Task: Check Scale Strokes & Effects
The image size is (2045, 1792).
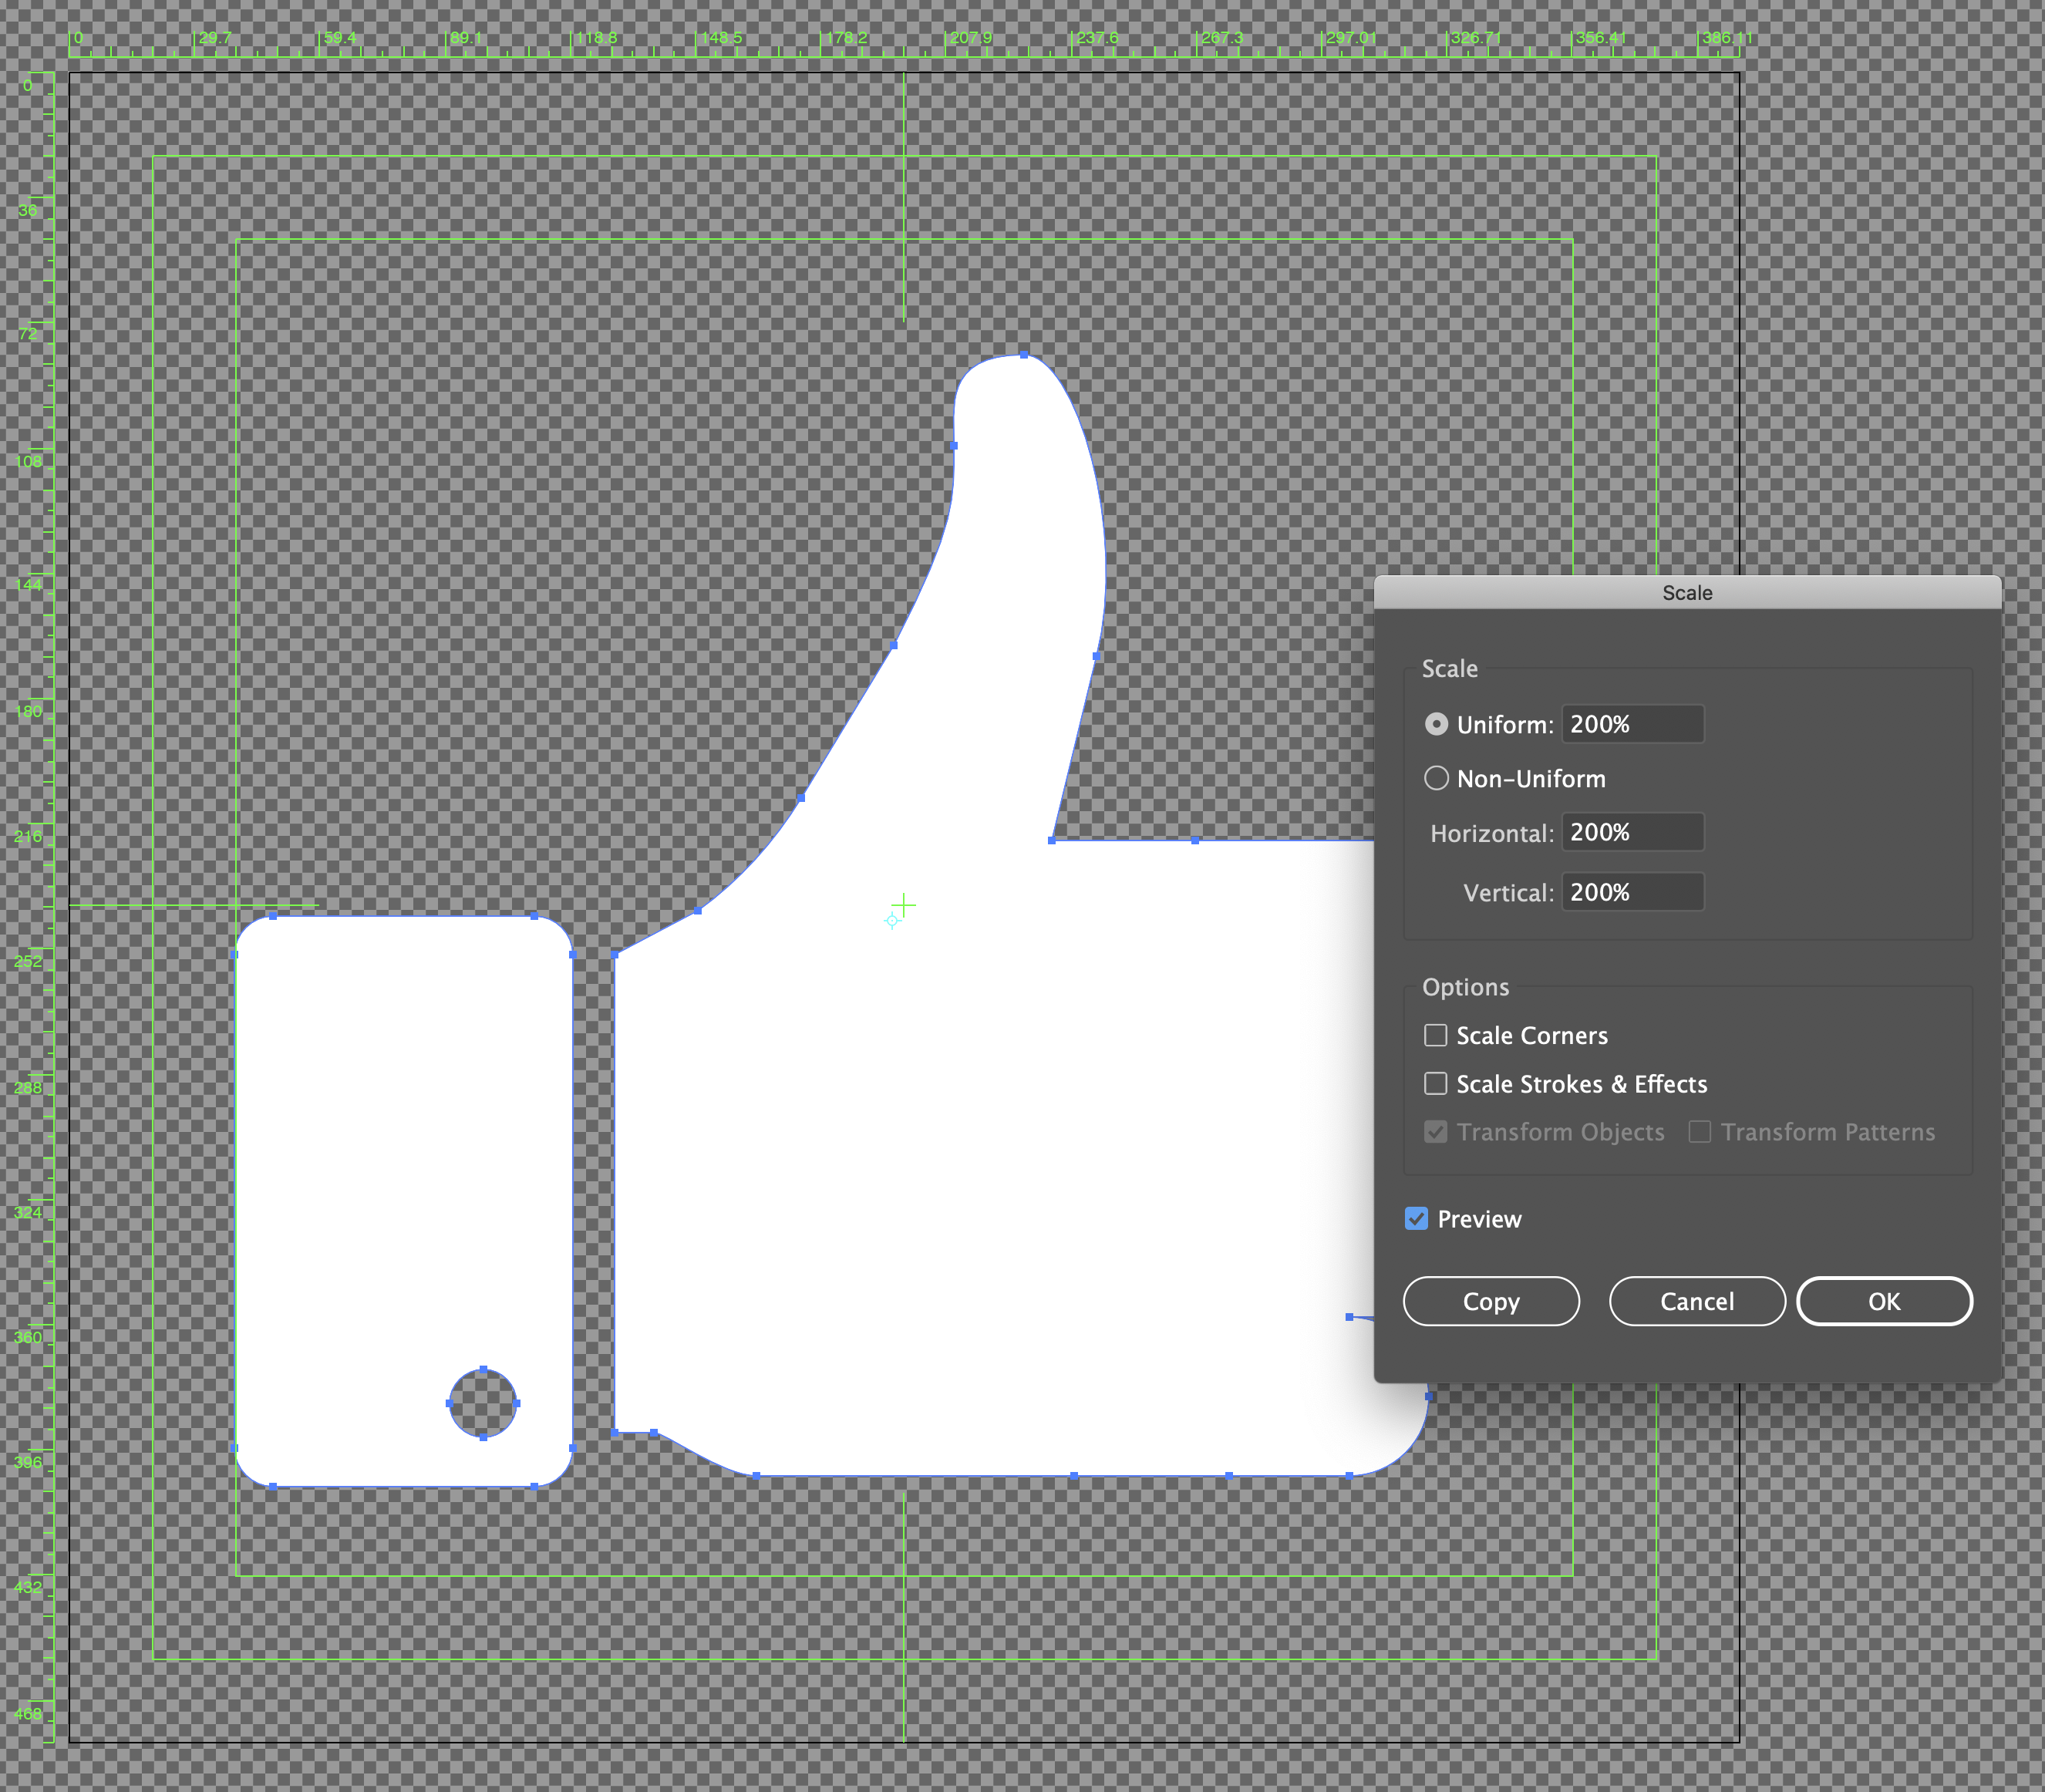Action: (x=1436, y=1083)
